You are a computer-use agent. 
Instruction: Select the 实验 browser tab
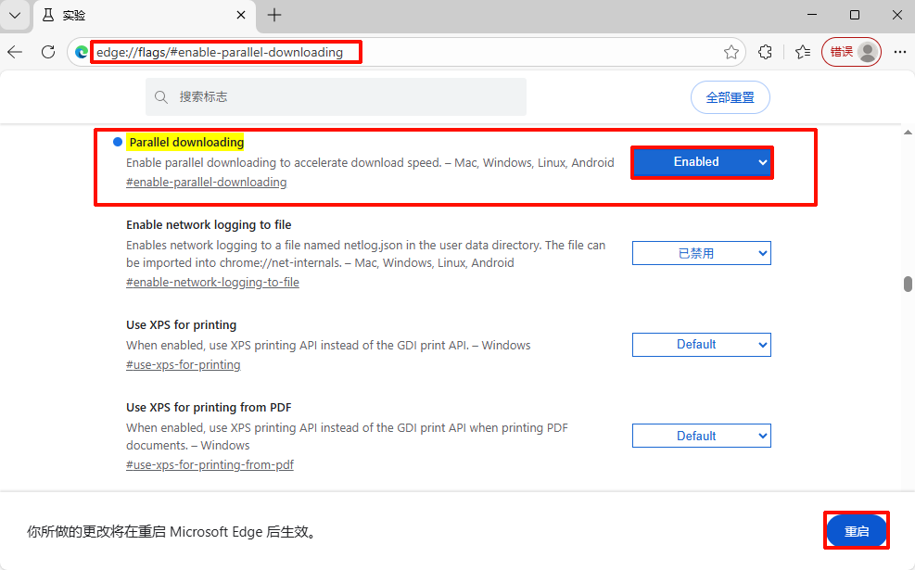point(130,15)
